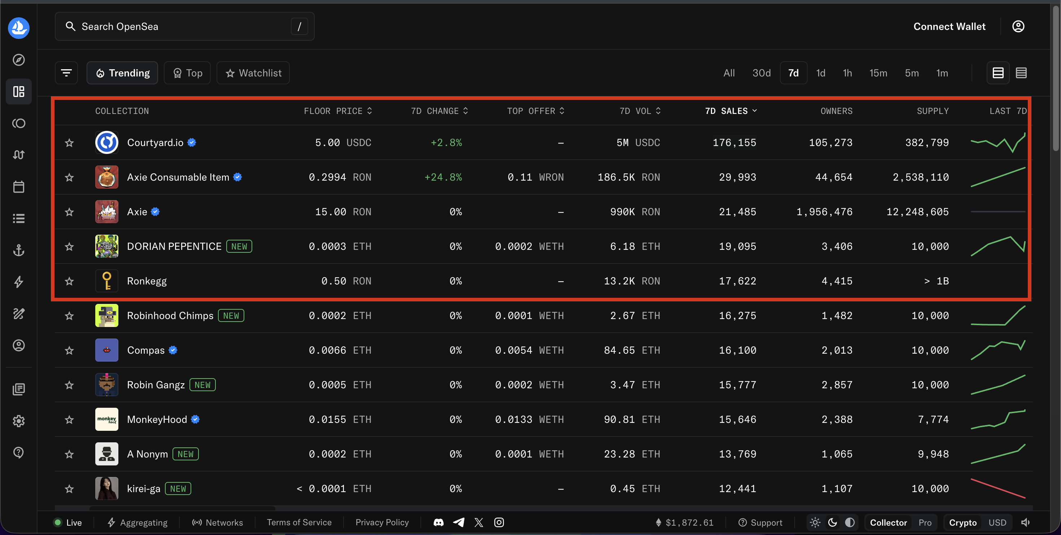This screenshot has width=1061, height=535.
Task: Open the Compas collection
Action: (544, 350)
